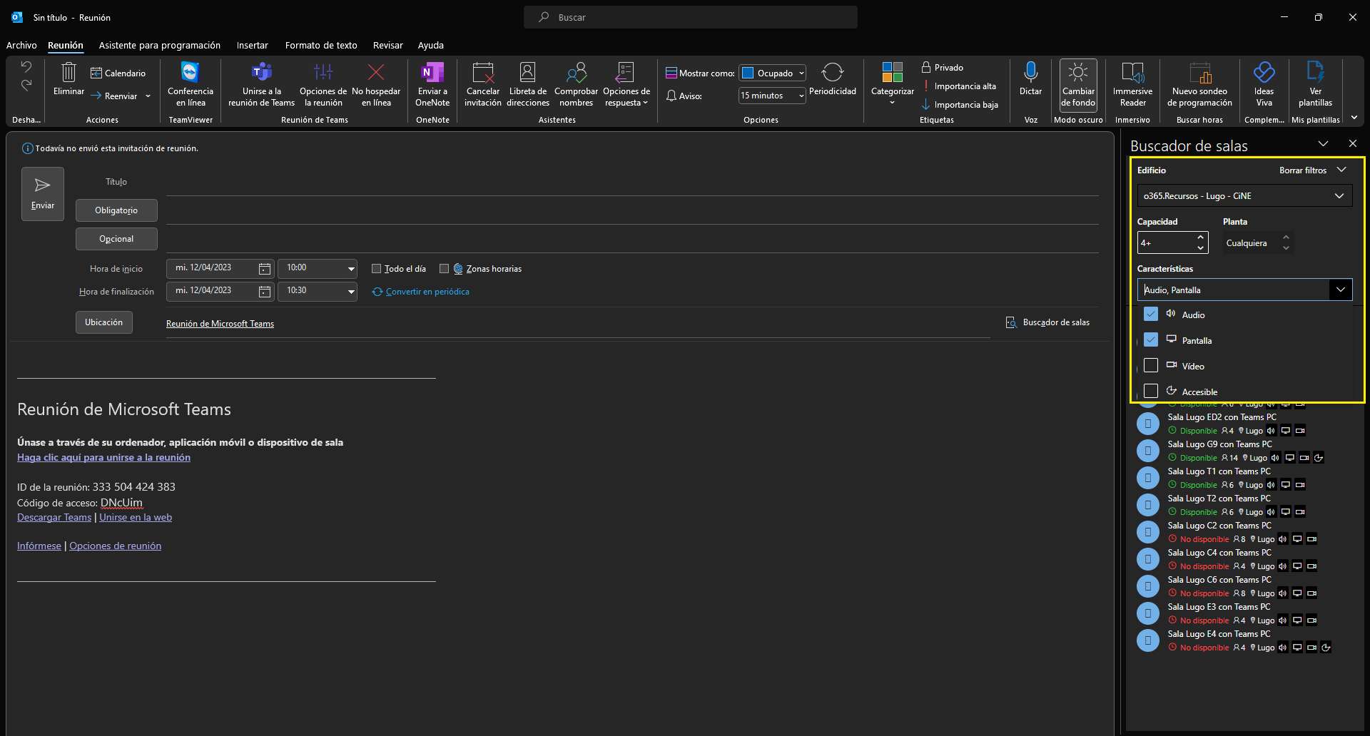
Task: Click the Enviar button
Action: click(x=43, y=194)
